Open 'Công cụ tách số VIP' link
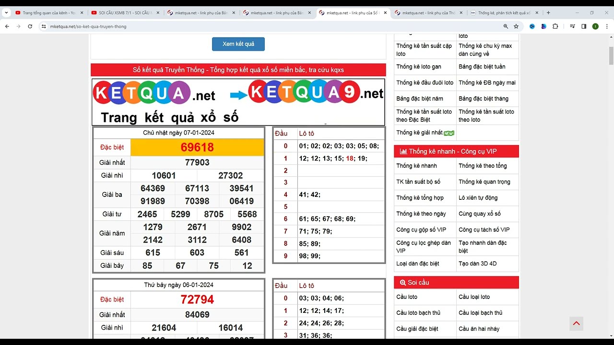 tap(484, 230)
